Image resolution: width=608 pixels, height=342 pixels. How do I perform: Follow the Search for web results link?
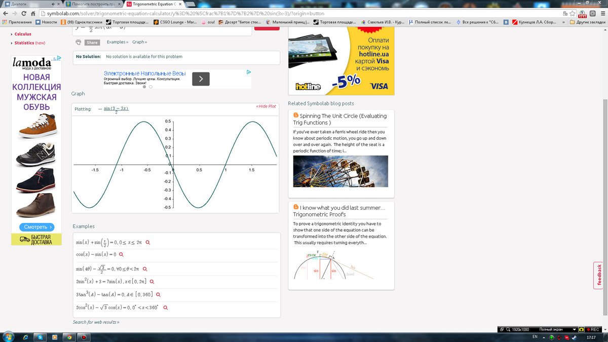tap(96, 322)
